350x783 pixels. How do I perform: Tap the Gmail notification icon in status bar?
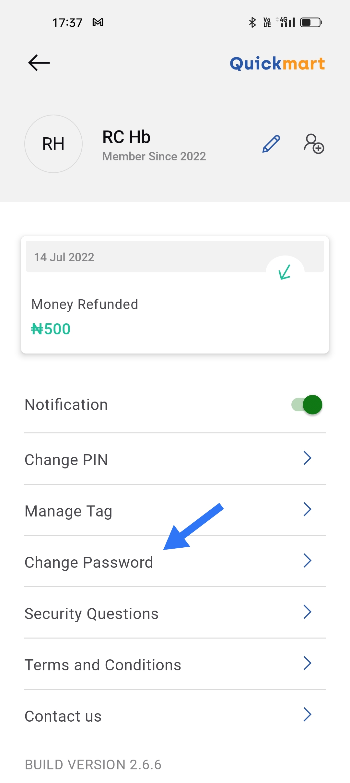coord(98,22)
